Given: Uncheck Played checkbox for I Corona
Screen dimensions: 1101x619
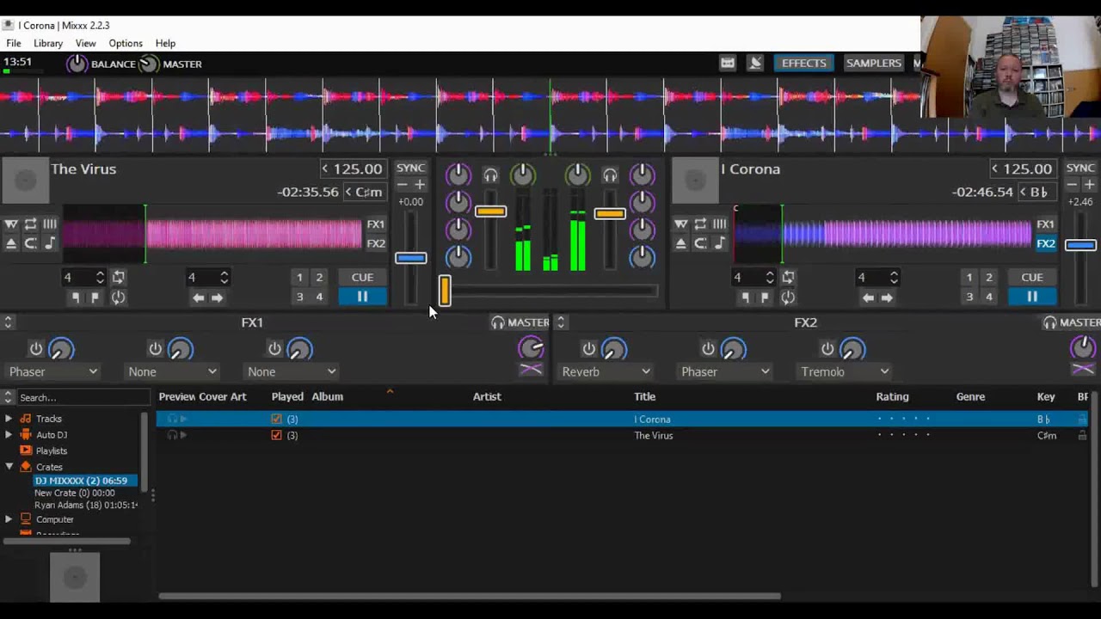Looking at the screenshot, I should click(x=276, y=420).
